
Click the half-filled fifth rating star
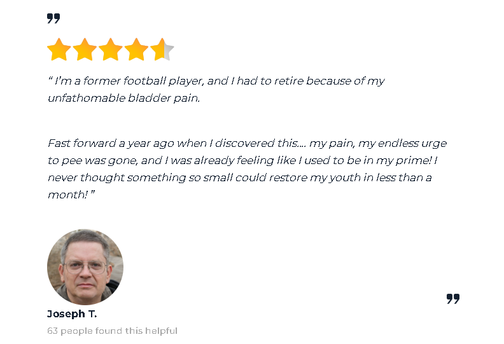coord(162,50)
